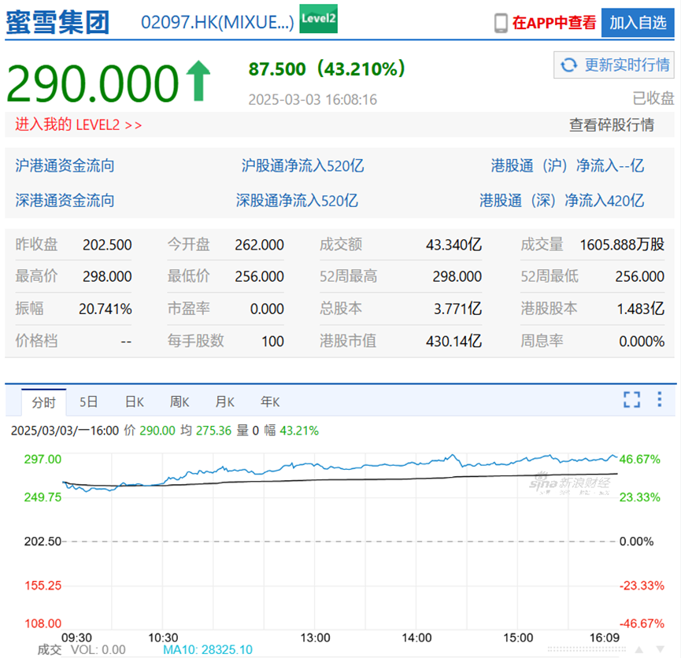This screenshot has height=658, width=681.
Task: Click the 成交量 value 1605.888万股
Action: tap(622, 245)
